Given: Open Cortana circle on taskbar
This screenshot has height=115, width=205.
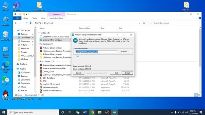Looking at the screenshot, I should [x=63, y=112].
